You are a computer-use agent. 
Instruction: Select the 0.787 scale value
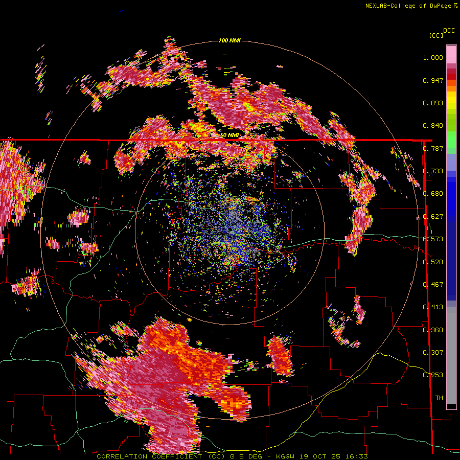click(x=433, y=148)
